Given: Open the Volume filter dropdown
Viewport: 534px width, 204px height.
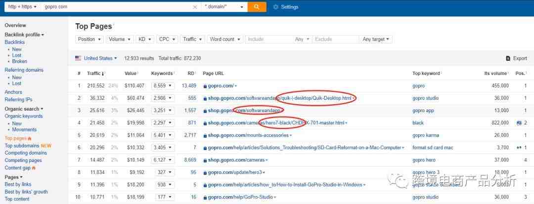Looking at the screenshot, I should click(120, 39).
